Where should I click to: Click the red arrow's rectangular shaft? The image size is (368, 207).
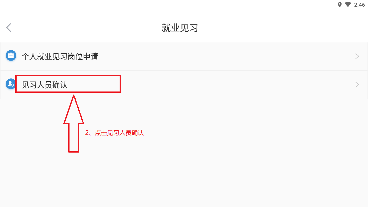pos(74,138)
